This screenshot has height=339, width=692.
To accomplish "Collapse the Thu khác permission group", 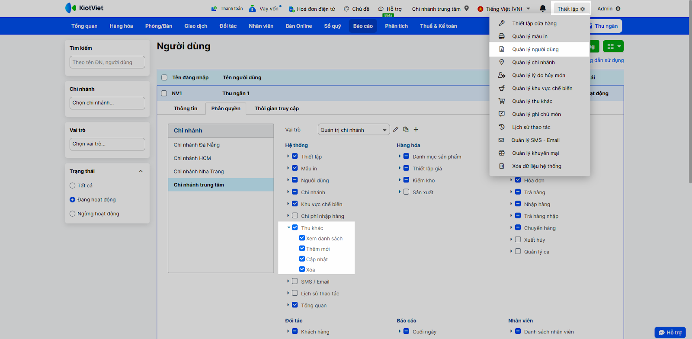I will click(288, 227).
